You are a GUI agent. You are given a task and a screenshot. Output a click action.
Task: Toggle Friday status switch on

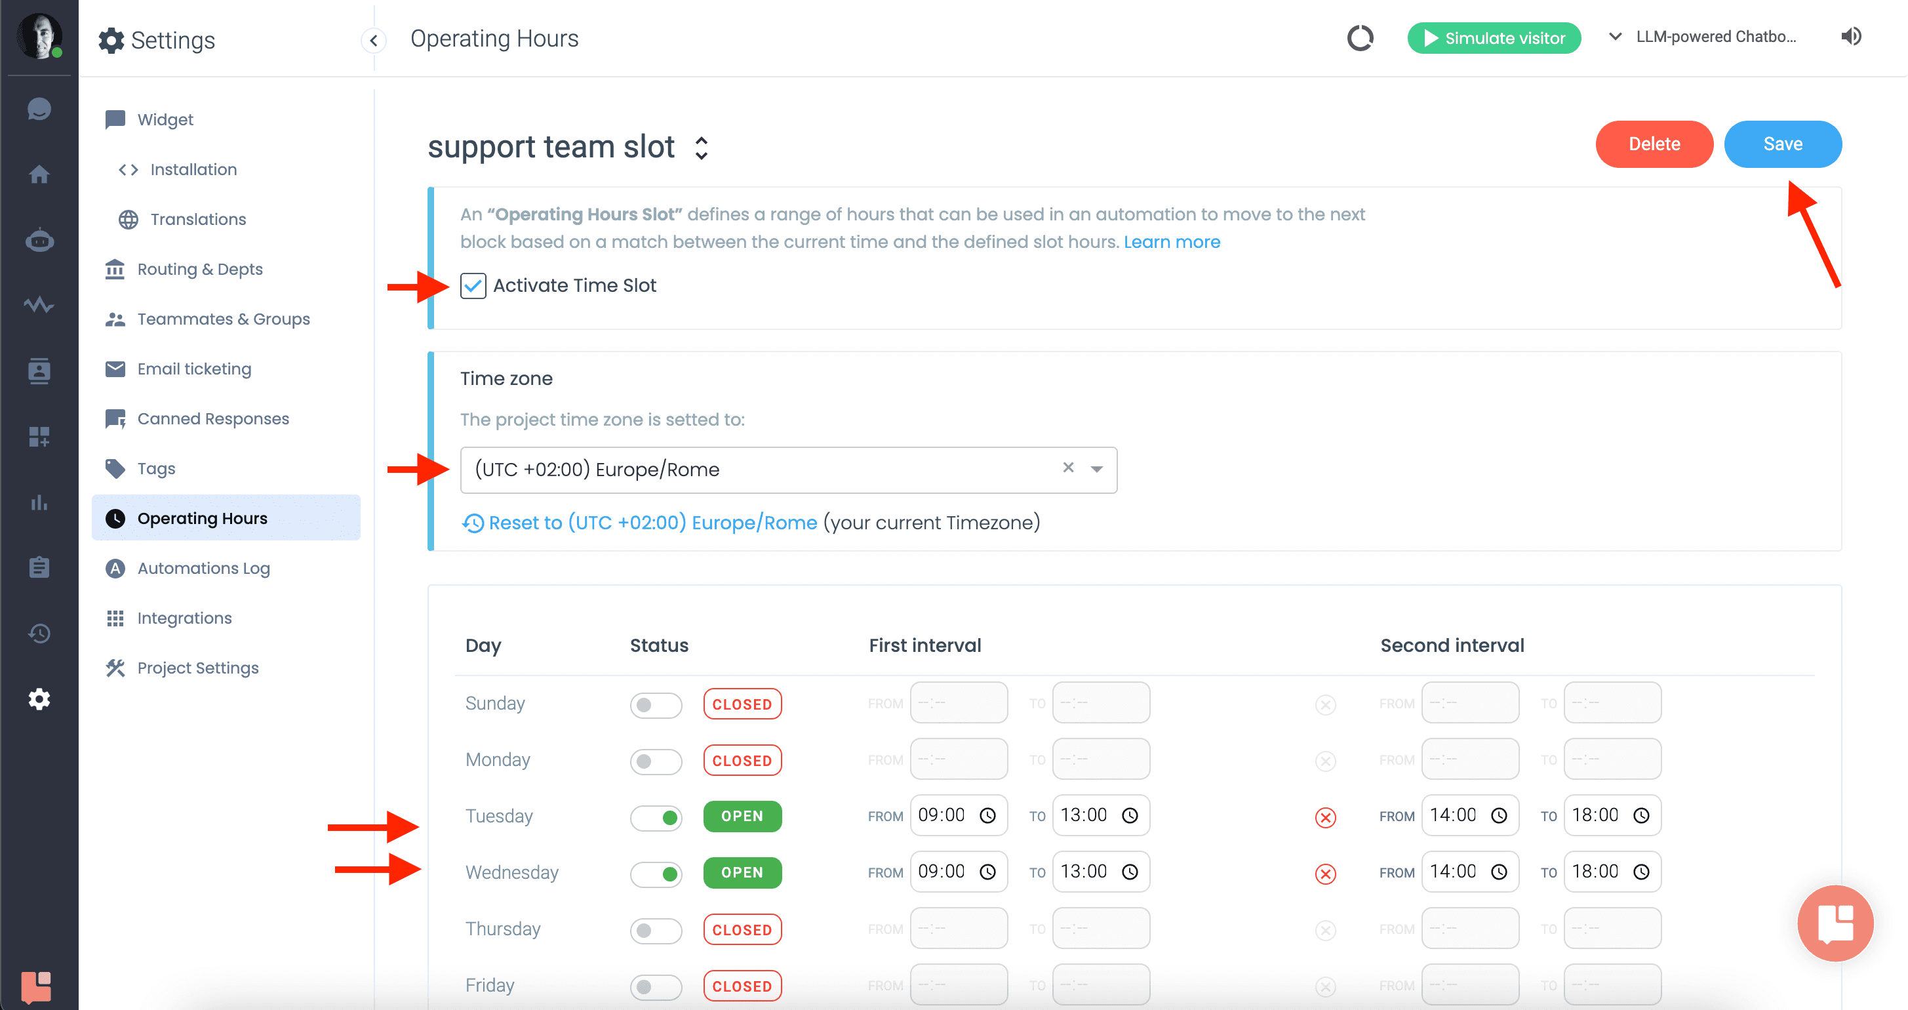pyautogui.click(x=656, y=986)
